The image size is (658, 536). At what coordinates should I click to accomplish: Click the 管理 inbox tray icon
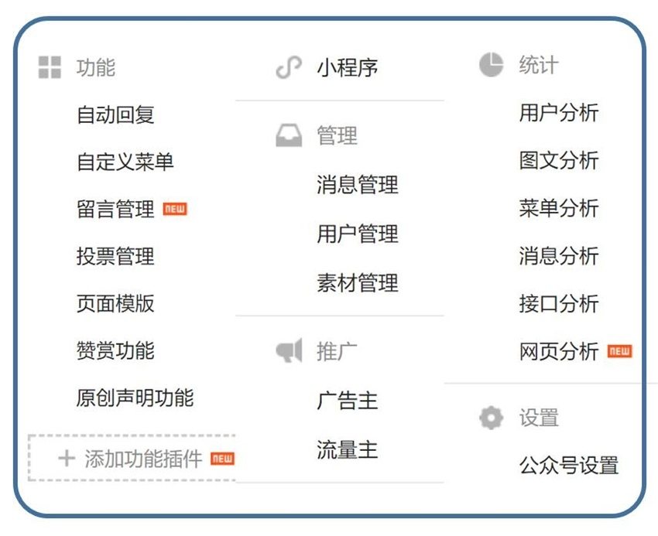point(289,135)
